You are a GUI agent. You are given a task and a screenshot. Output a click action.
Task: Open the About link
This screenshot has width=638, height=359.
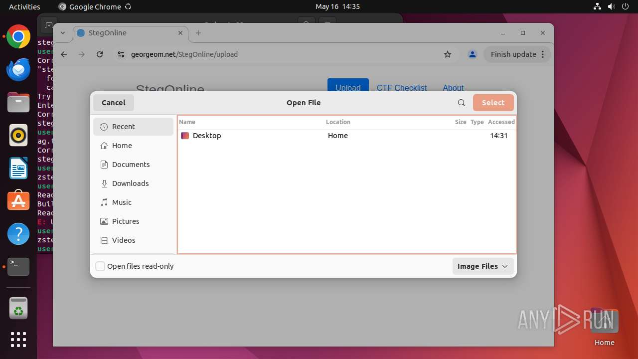coord(453,88)
